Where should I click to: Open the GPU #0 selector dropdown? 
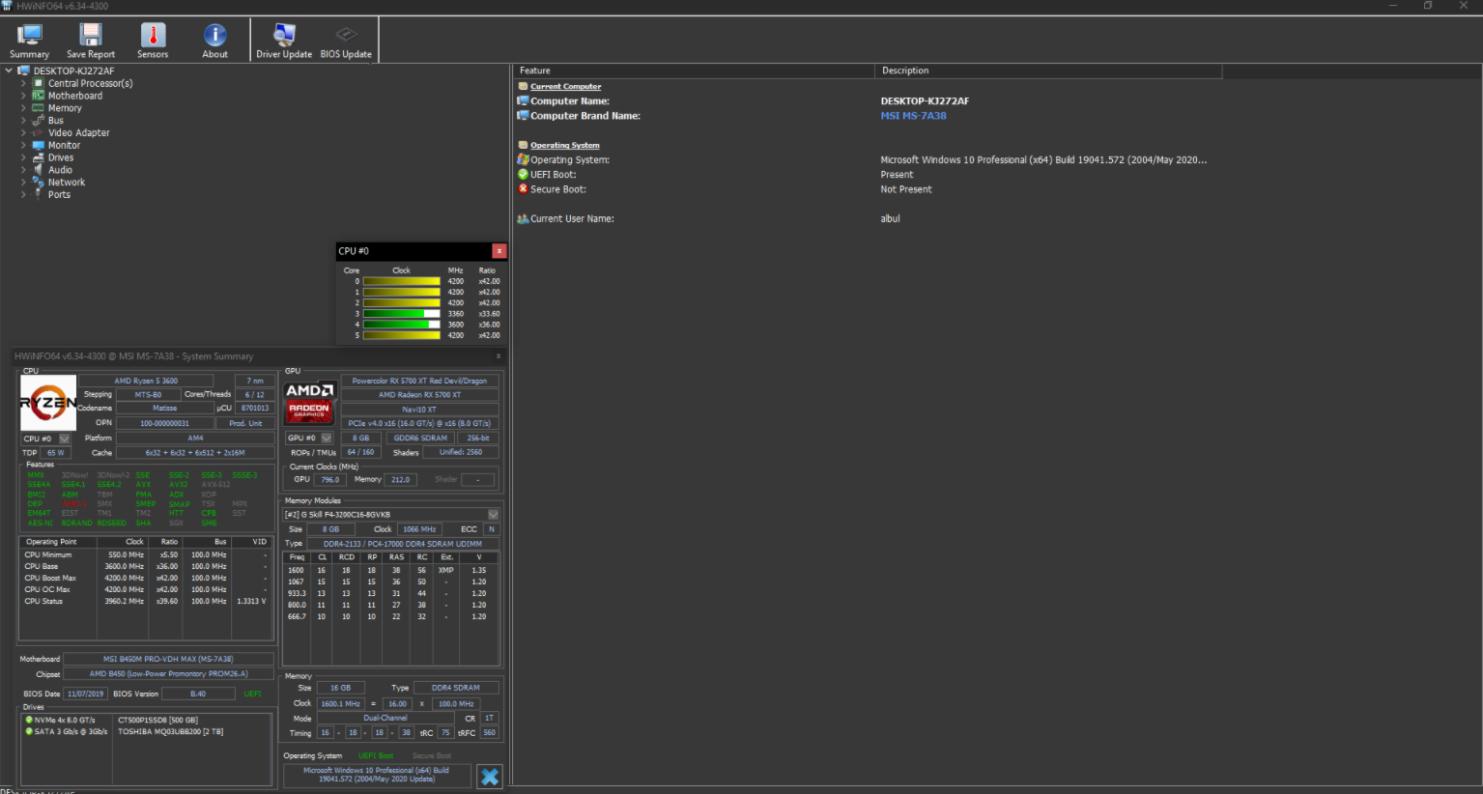click(x=326, y=438)
